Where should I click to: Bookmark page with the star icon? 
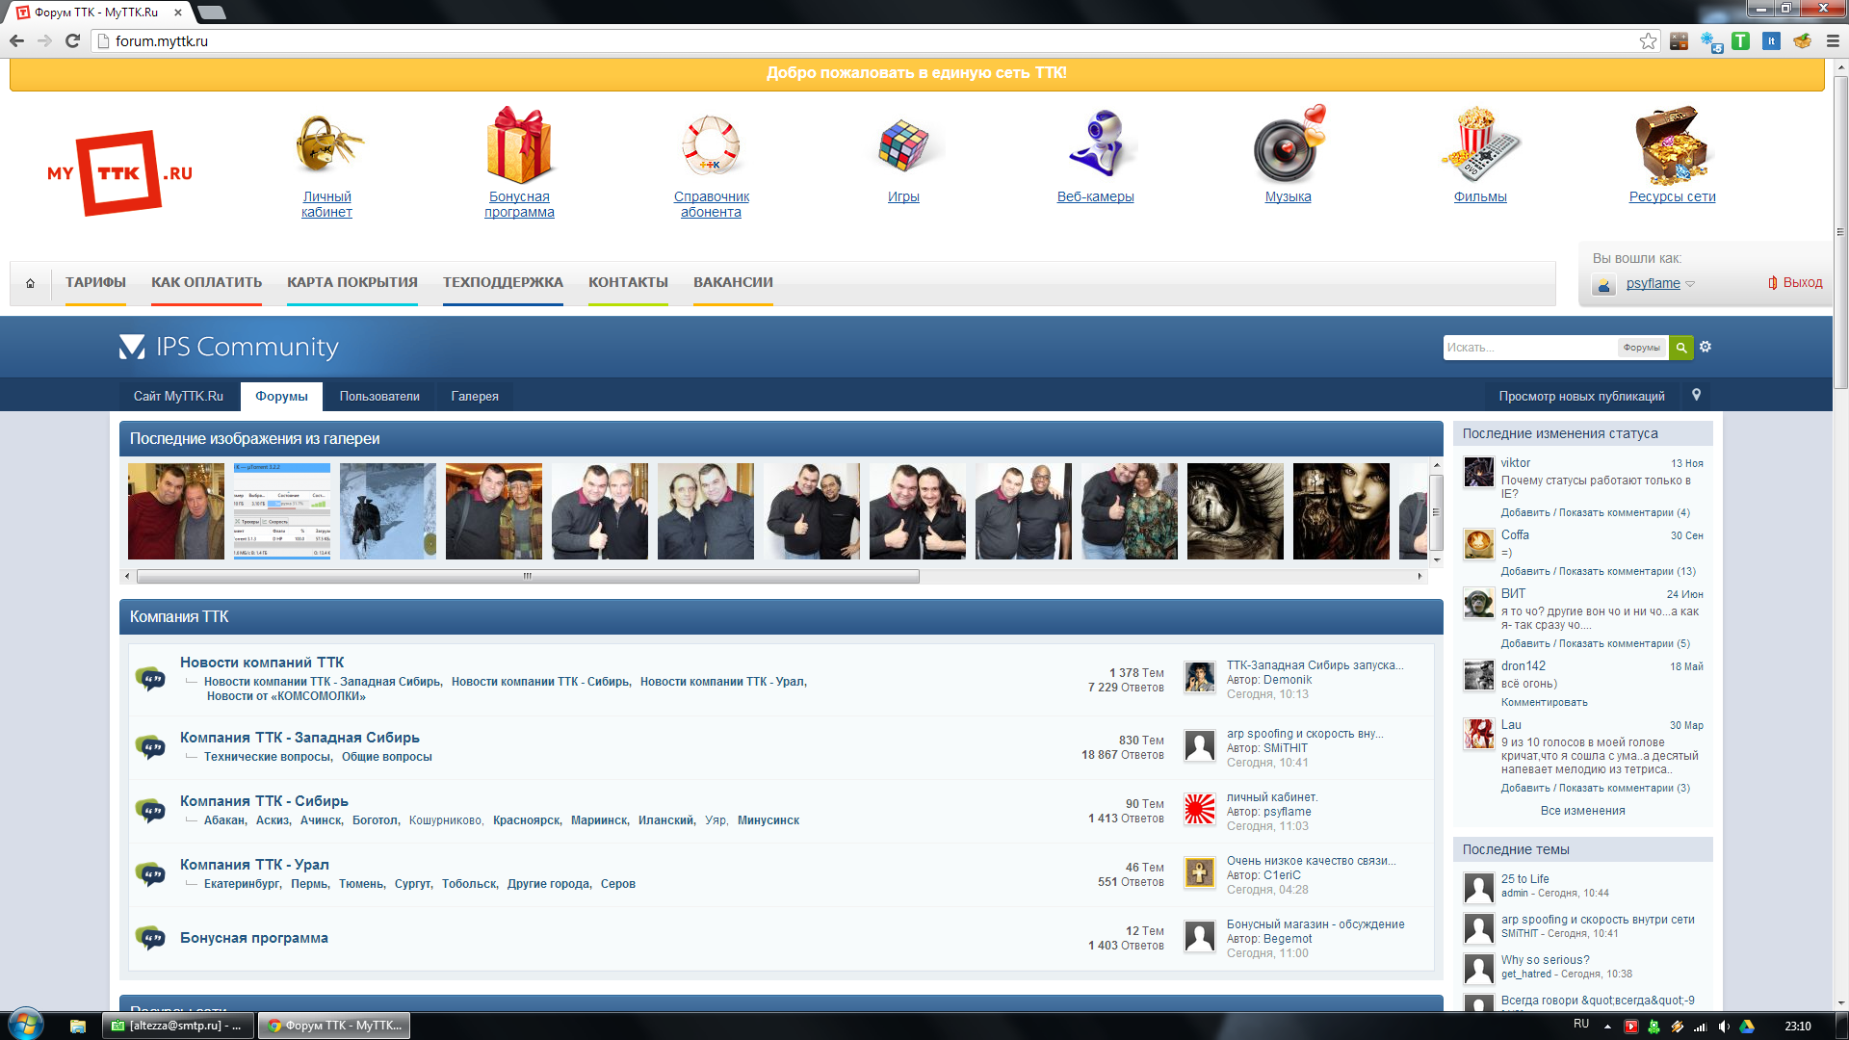(1648, 41)
